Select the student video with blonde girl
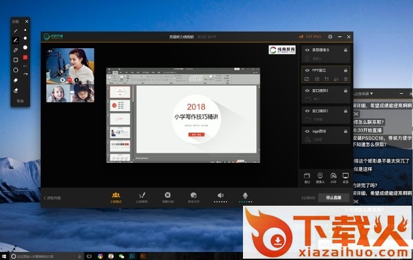 (58, 93)
